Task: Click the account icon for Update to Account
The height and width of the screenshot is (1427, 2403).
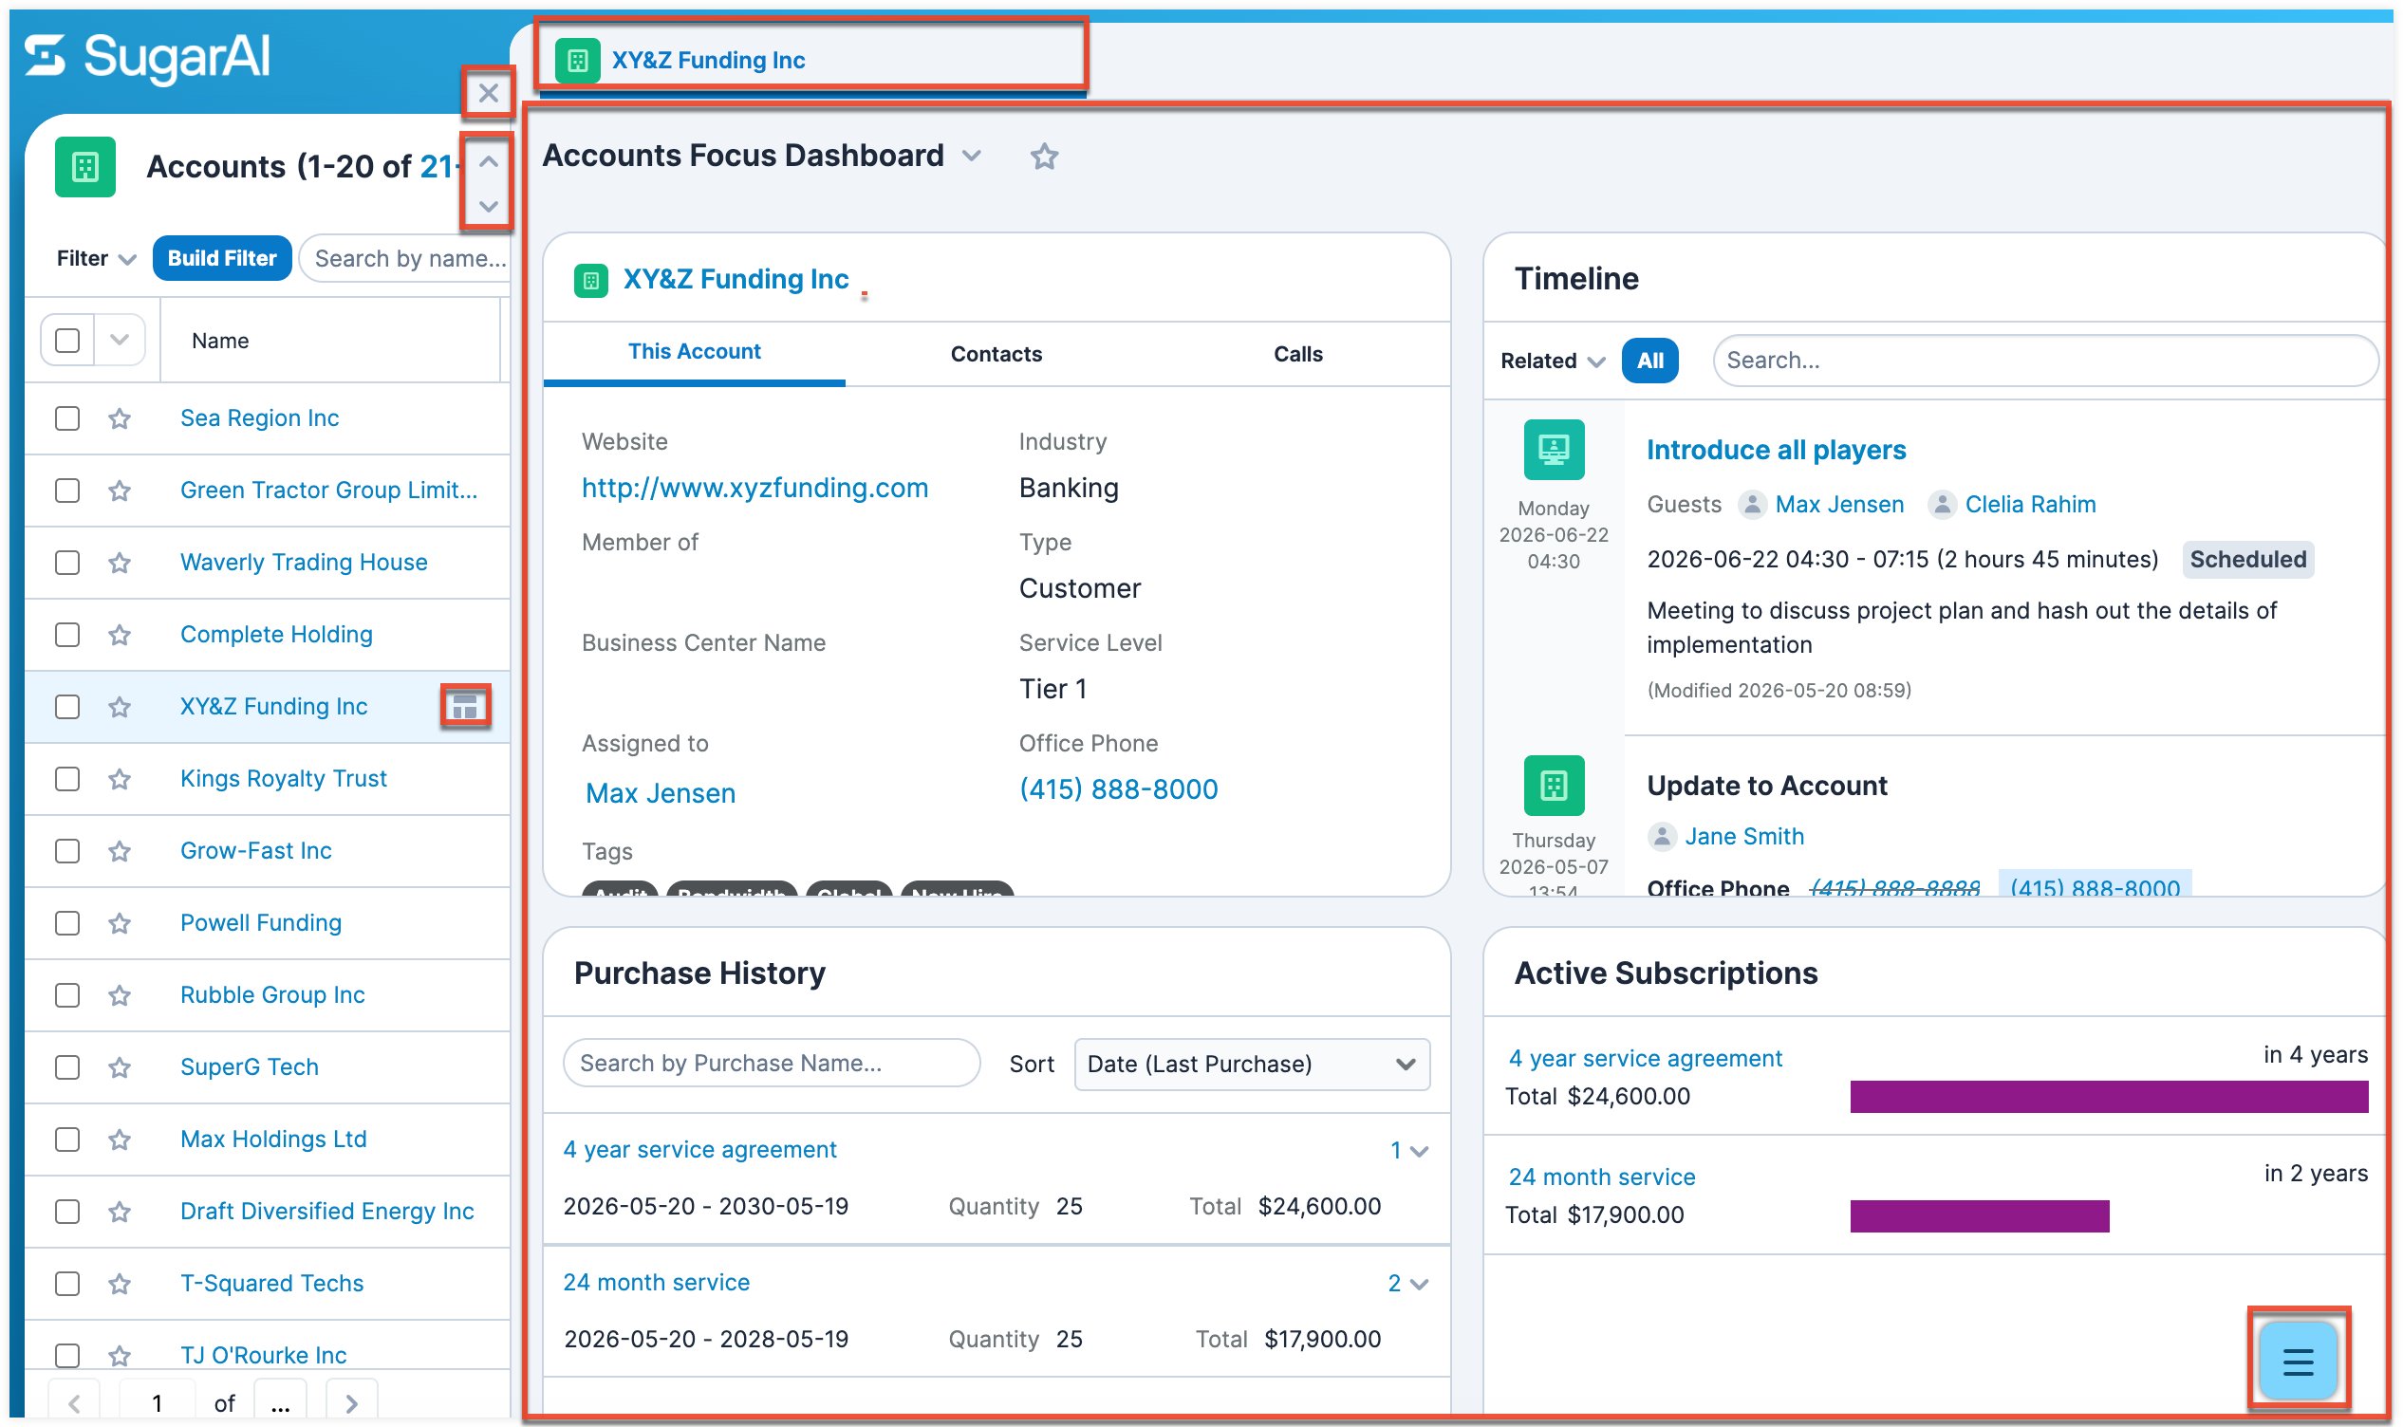Action: (x=1554, y=785)
